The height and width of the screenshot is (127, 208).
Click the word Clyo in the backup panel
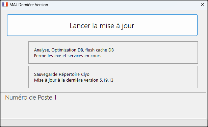click(x=85, y=75)
